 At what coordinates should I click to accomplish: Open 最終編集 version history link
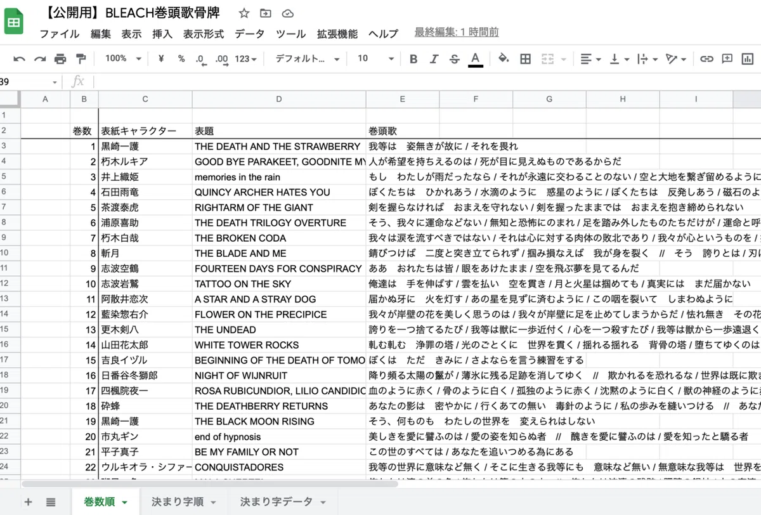457,32
